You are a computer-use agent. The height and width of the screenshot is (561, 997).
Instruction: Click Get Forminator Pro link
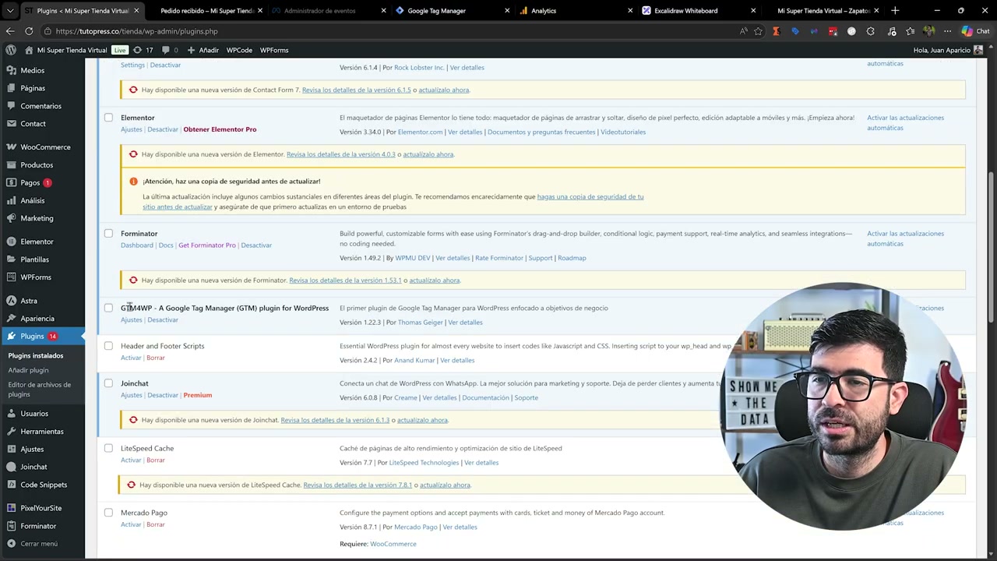click(x=206, y=245)
